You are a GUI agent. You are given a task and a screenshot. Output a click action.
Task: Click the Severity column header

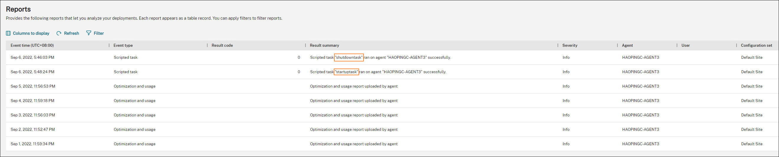[570, 46]
